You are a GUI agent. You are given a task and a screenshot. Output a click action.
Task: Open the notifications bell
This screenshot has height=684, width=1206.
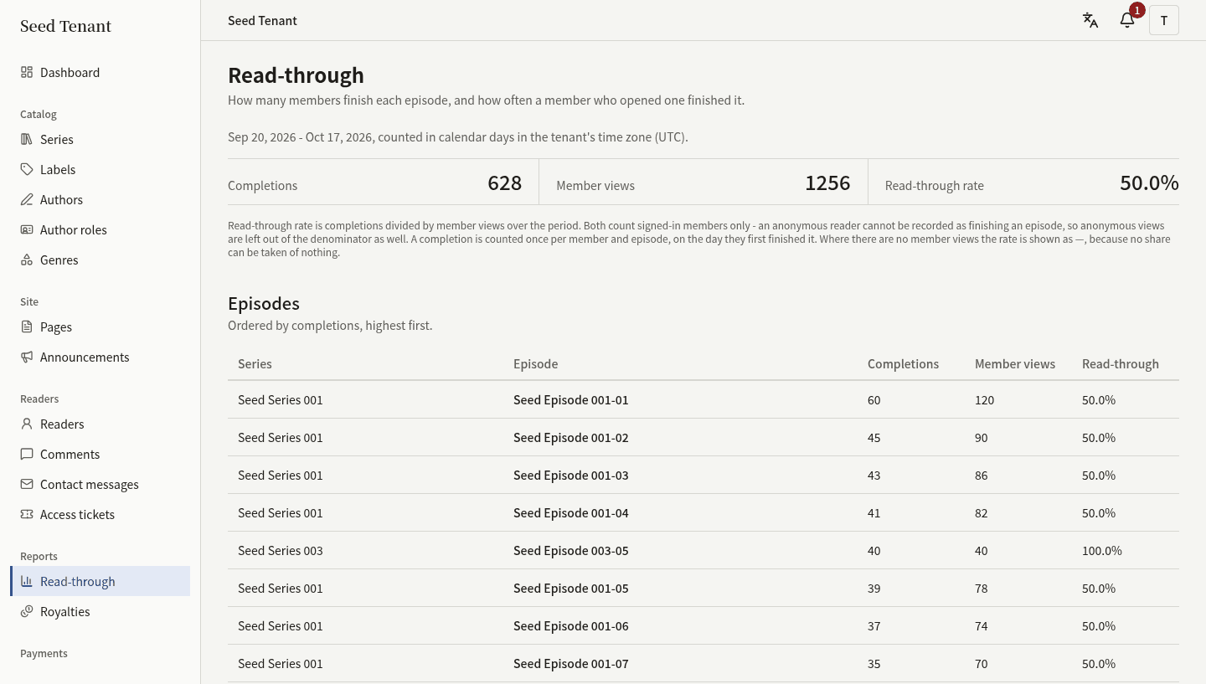coord(1127,20)
